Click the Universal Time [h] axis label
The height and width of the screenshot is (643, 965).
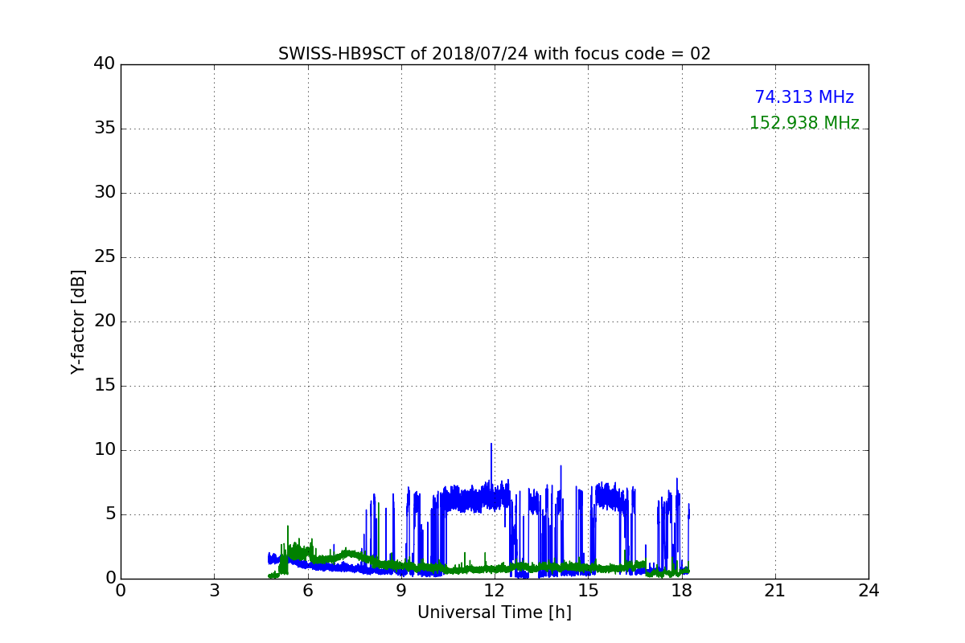[x=495, y=612]
